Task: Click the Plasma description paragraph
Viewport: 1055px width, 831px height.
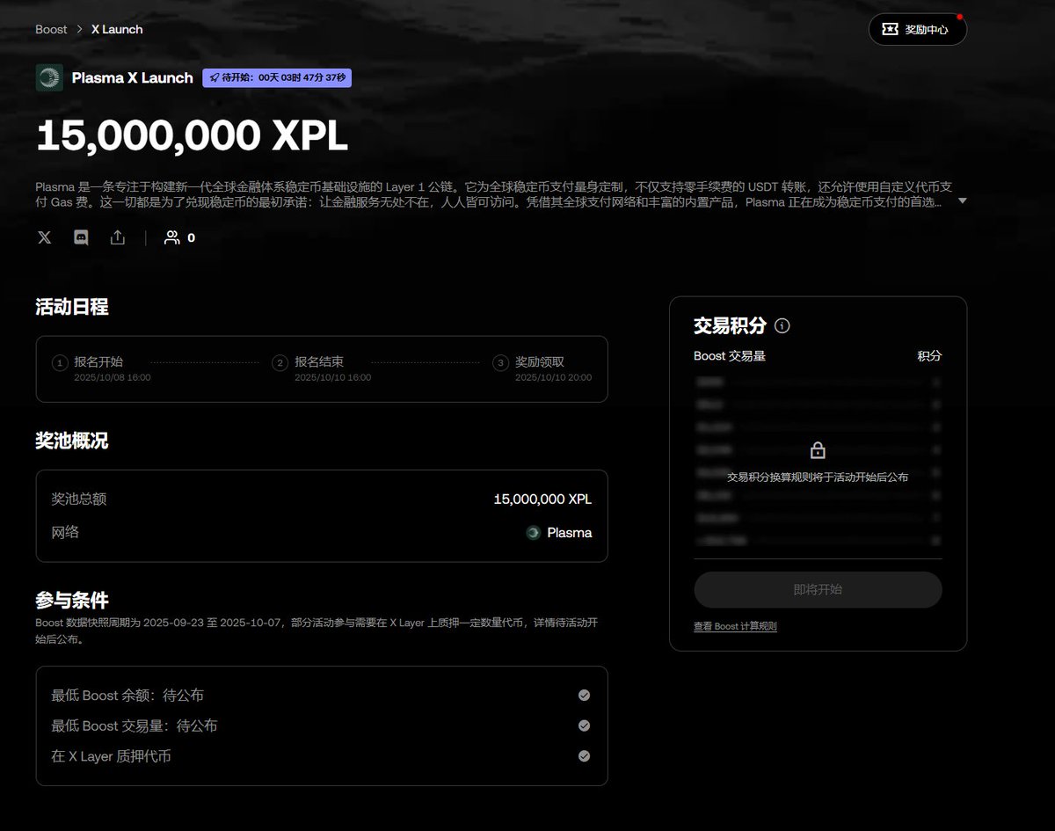Action: pos(494,194)
